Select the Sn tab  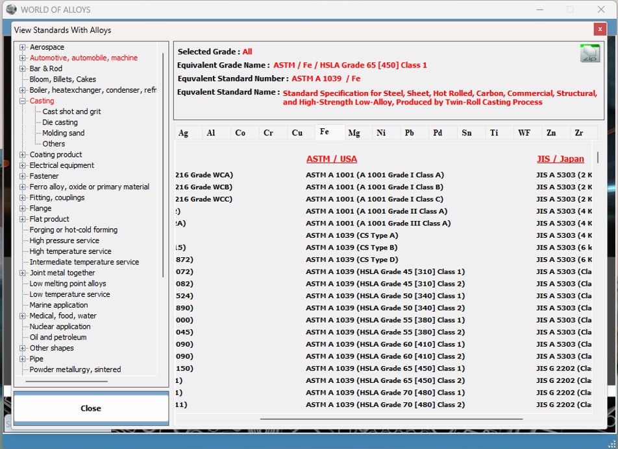click(471, 133)
